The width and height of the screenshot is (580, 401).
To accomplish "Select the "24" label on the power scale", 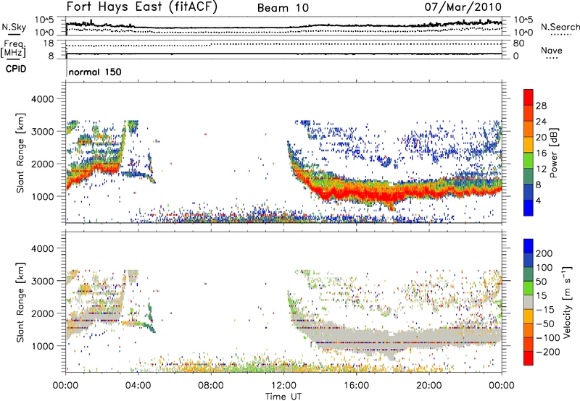I will [541, 122].
